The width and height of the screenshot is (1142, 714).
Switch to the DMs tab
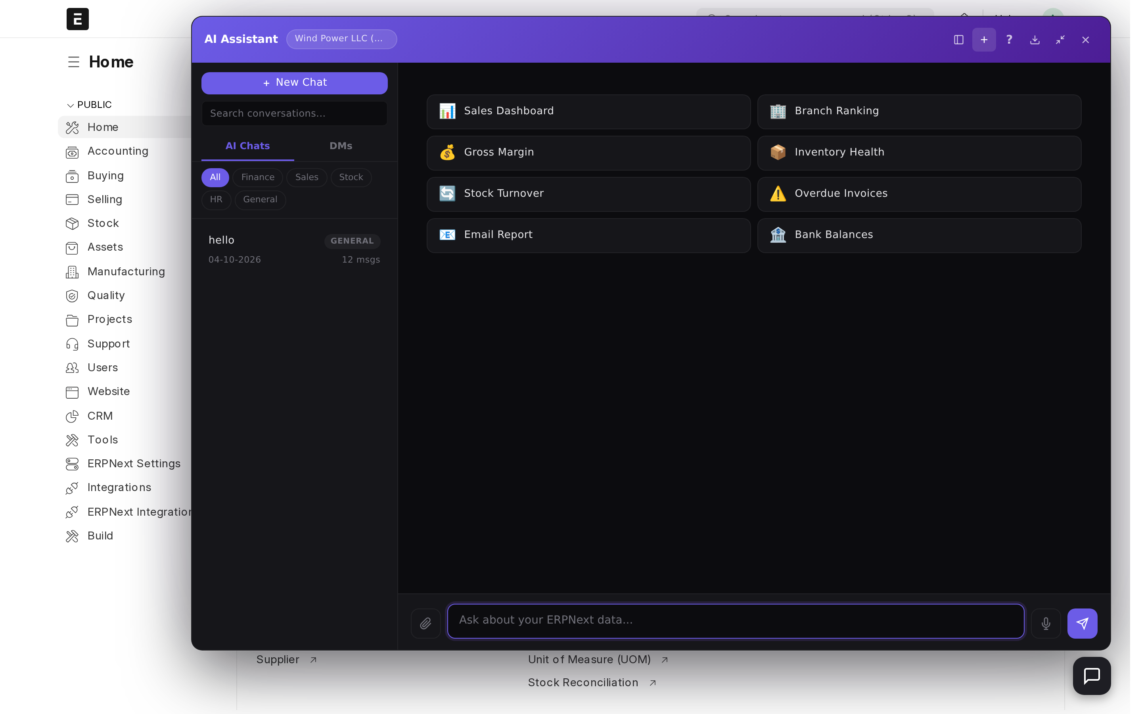pyautogui.click(x=341, y=146)
